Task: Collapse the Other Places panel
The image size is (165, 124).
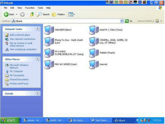Action: pyautogui.click(x=37, y=59)
